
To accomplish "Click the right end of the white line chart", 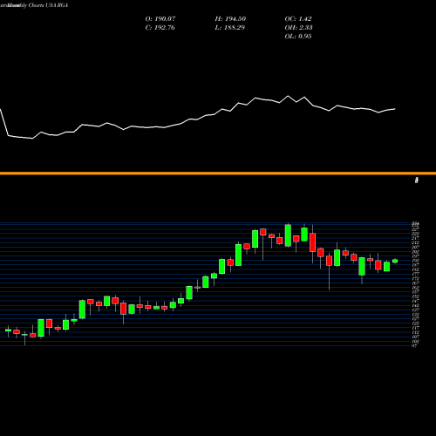I will coord(395,109).
